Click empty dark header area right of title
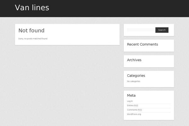The width and height of the screenshot is (189, 126). pos(120,8)
